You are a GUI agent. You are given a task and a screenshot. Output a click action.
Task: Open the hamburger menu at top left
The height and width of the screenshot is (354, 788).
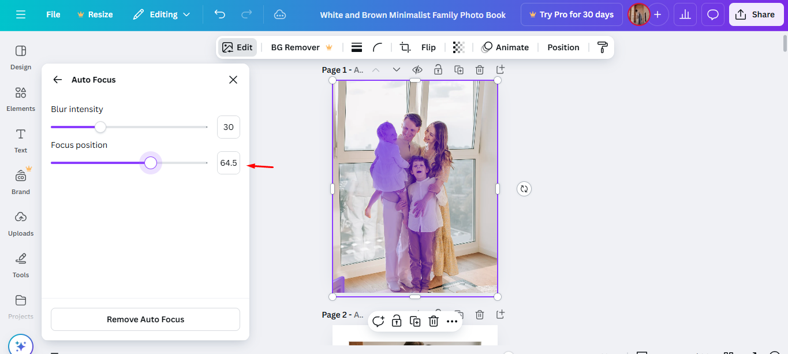point(21,14)
